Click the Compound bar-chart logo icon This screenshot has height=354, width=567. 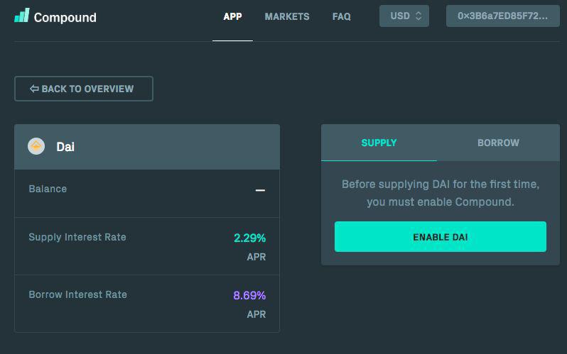22,16
